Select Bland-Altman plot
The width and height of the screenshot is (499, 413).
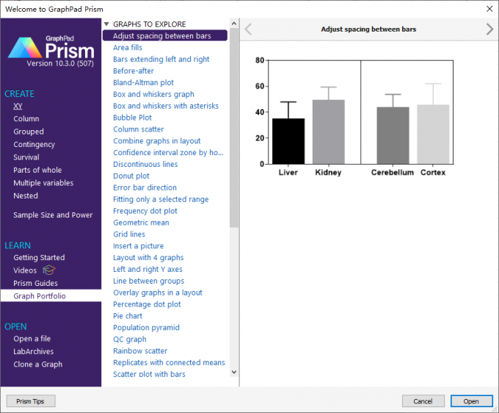[x=143, y=82]
